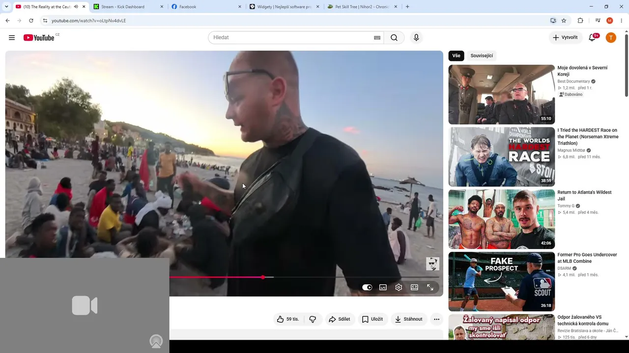629x353 pixels.
Task: Click the Uložit save button
Action: [372, 319]
